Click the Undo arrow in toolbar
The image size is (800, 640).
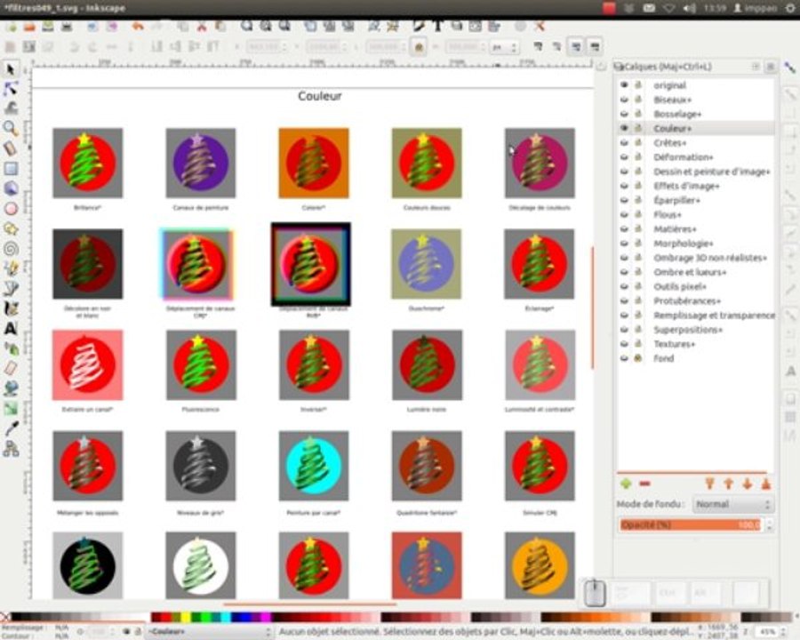click(x=138, y=26)
